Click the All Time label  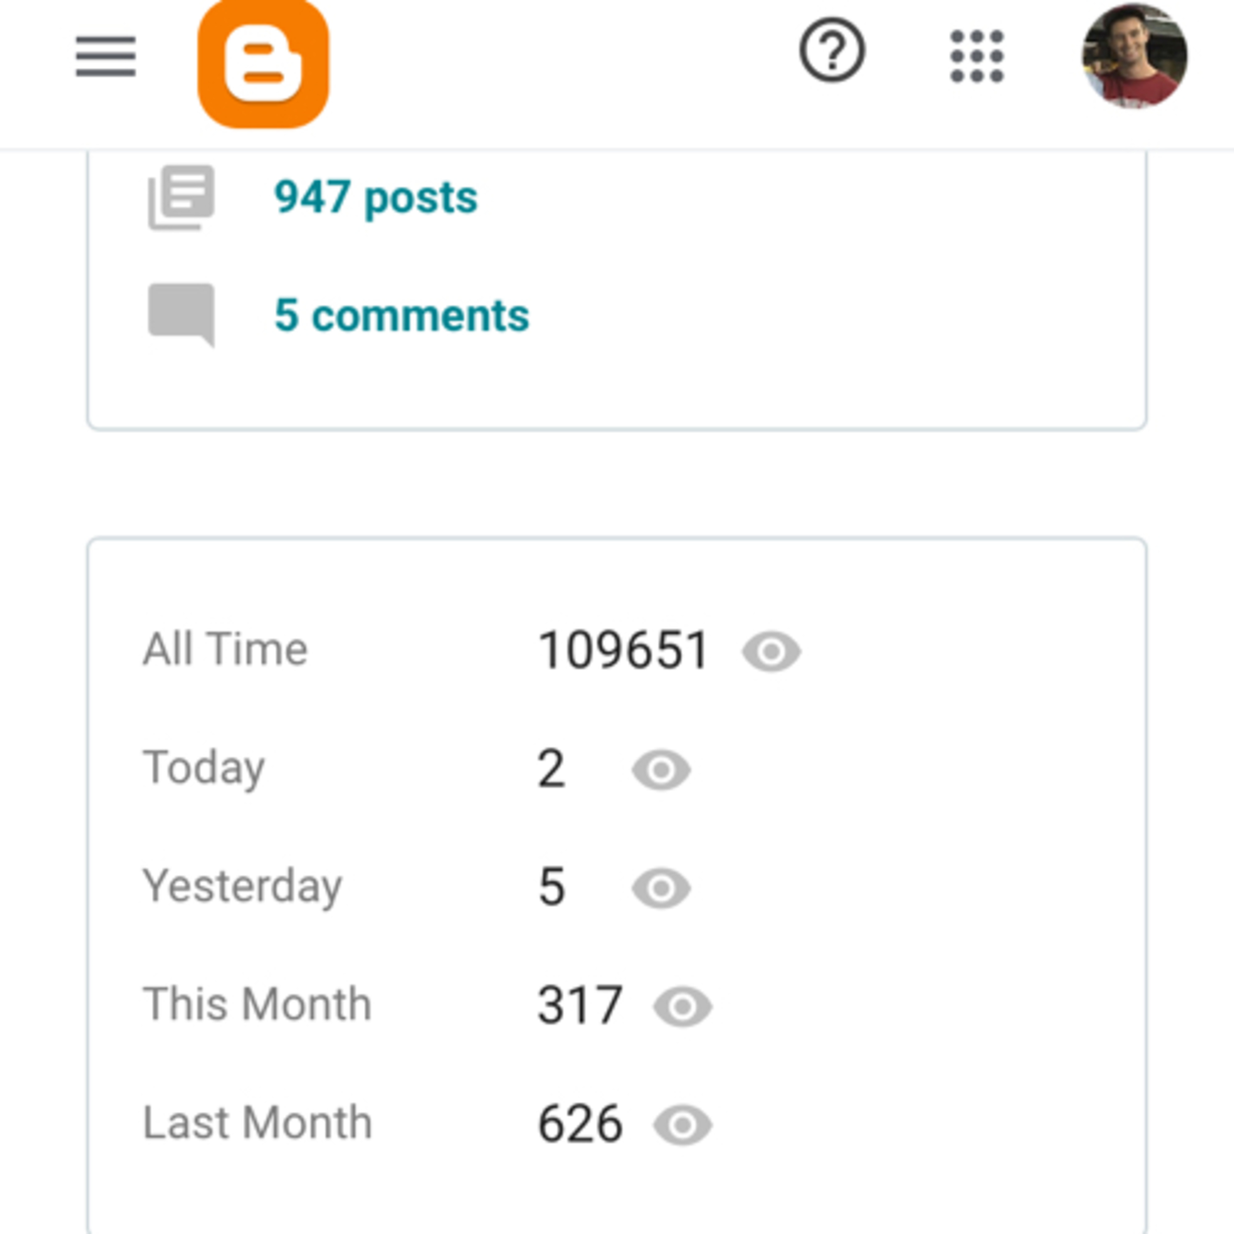(x=225, y=649)
